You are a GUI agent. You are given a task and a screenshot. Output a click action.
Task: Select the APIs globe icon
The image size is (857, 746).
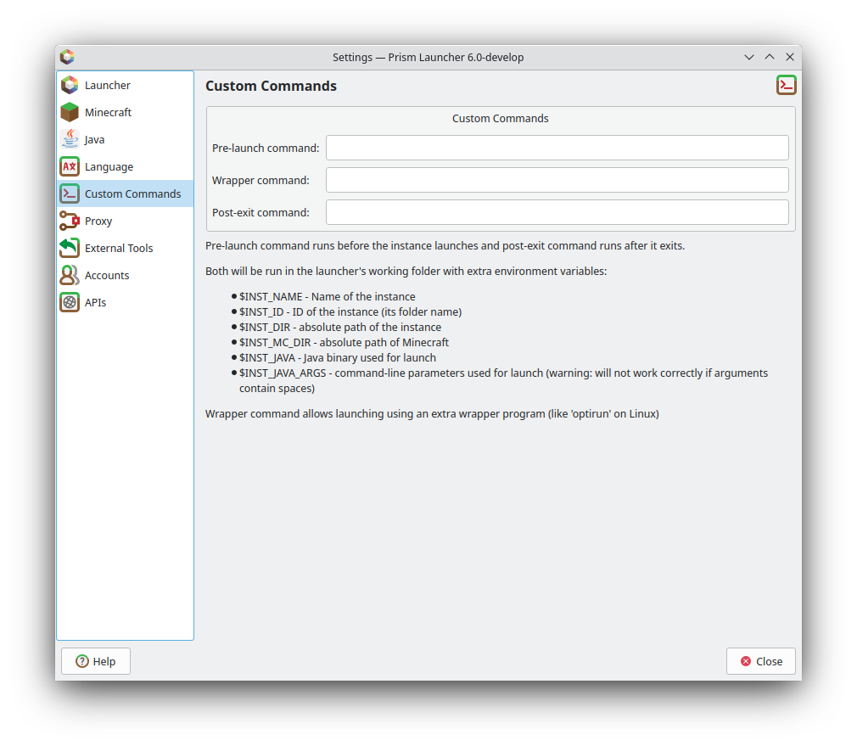(69, 302)
